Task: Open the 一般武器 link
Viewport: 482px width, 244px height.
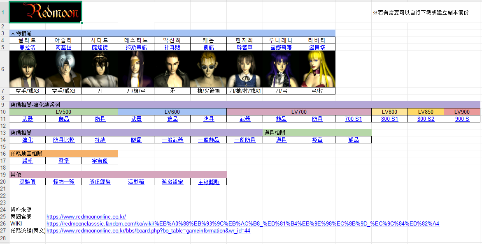Action: click(172, 140)
